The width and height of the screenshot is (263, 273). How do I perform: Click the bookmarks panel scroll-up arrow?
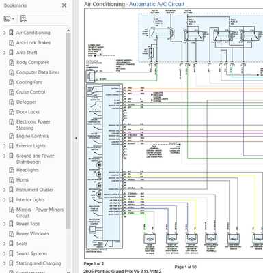click(x=68, y=31)
